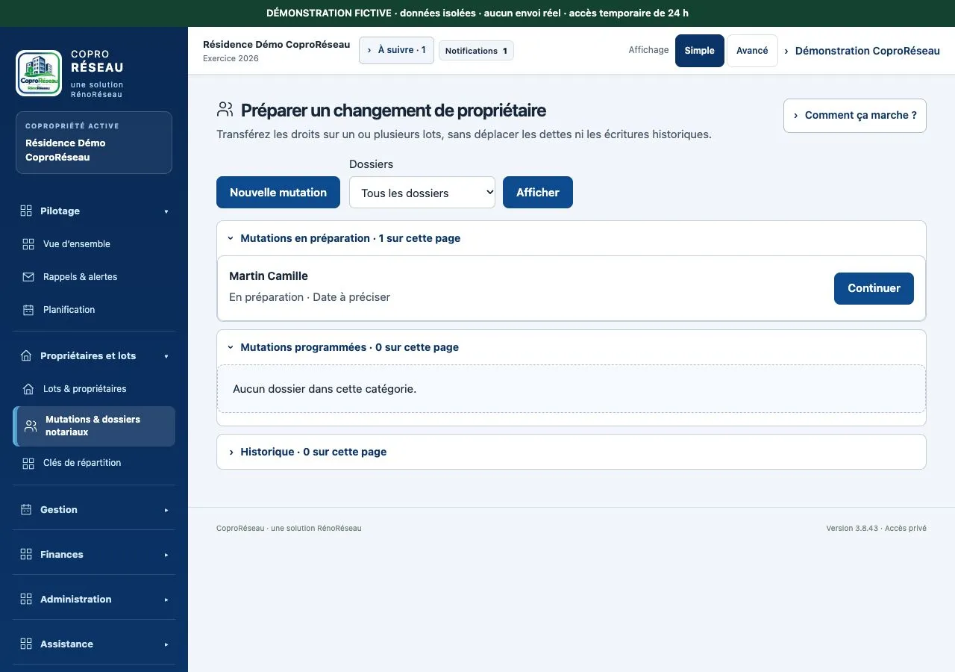The image size is (955, 672).
Task: Click the house icon beside Propriétaires et lots
Action: coord(26,355)
